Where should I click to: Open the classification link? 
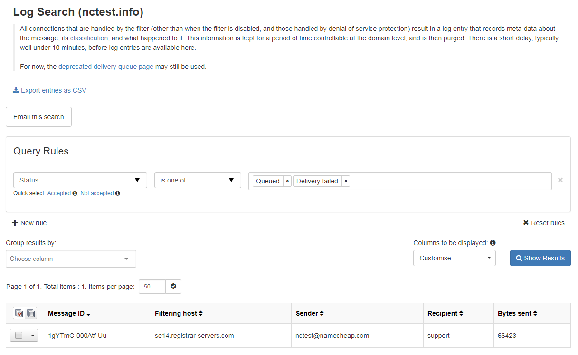[x=89, y=38]
